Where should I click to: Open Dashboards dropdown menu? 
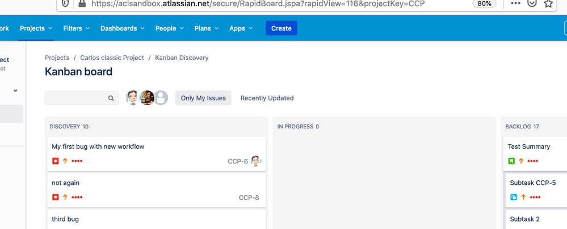point(122,28)
